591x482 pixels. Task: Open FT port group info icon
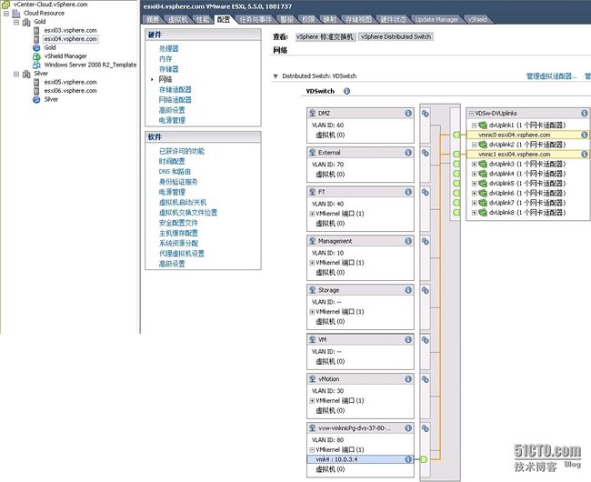coord(408,192)
